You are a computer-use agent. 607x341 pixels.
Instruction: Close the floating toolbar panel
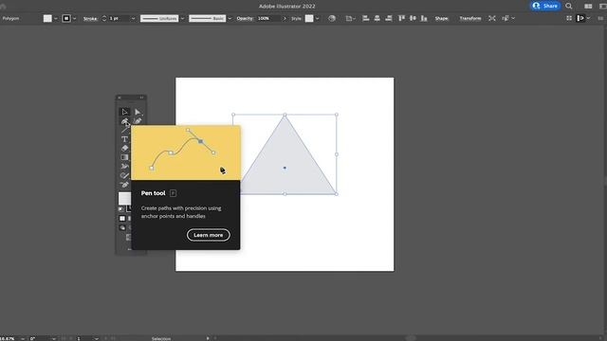[120, 98]
